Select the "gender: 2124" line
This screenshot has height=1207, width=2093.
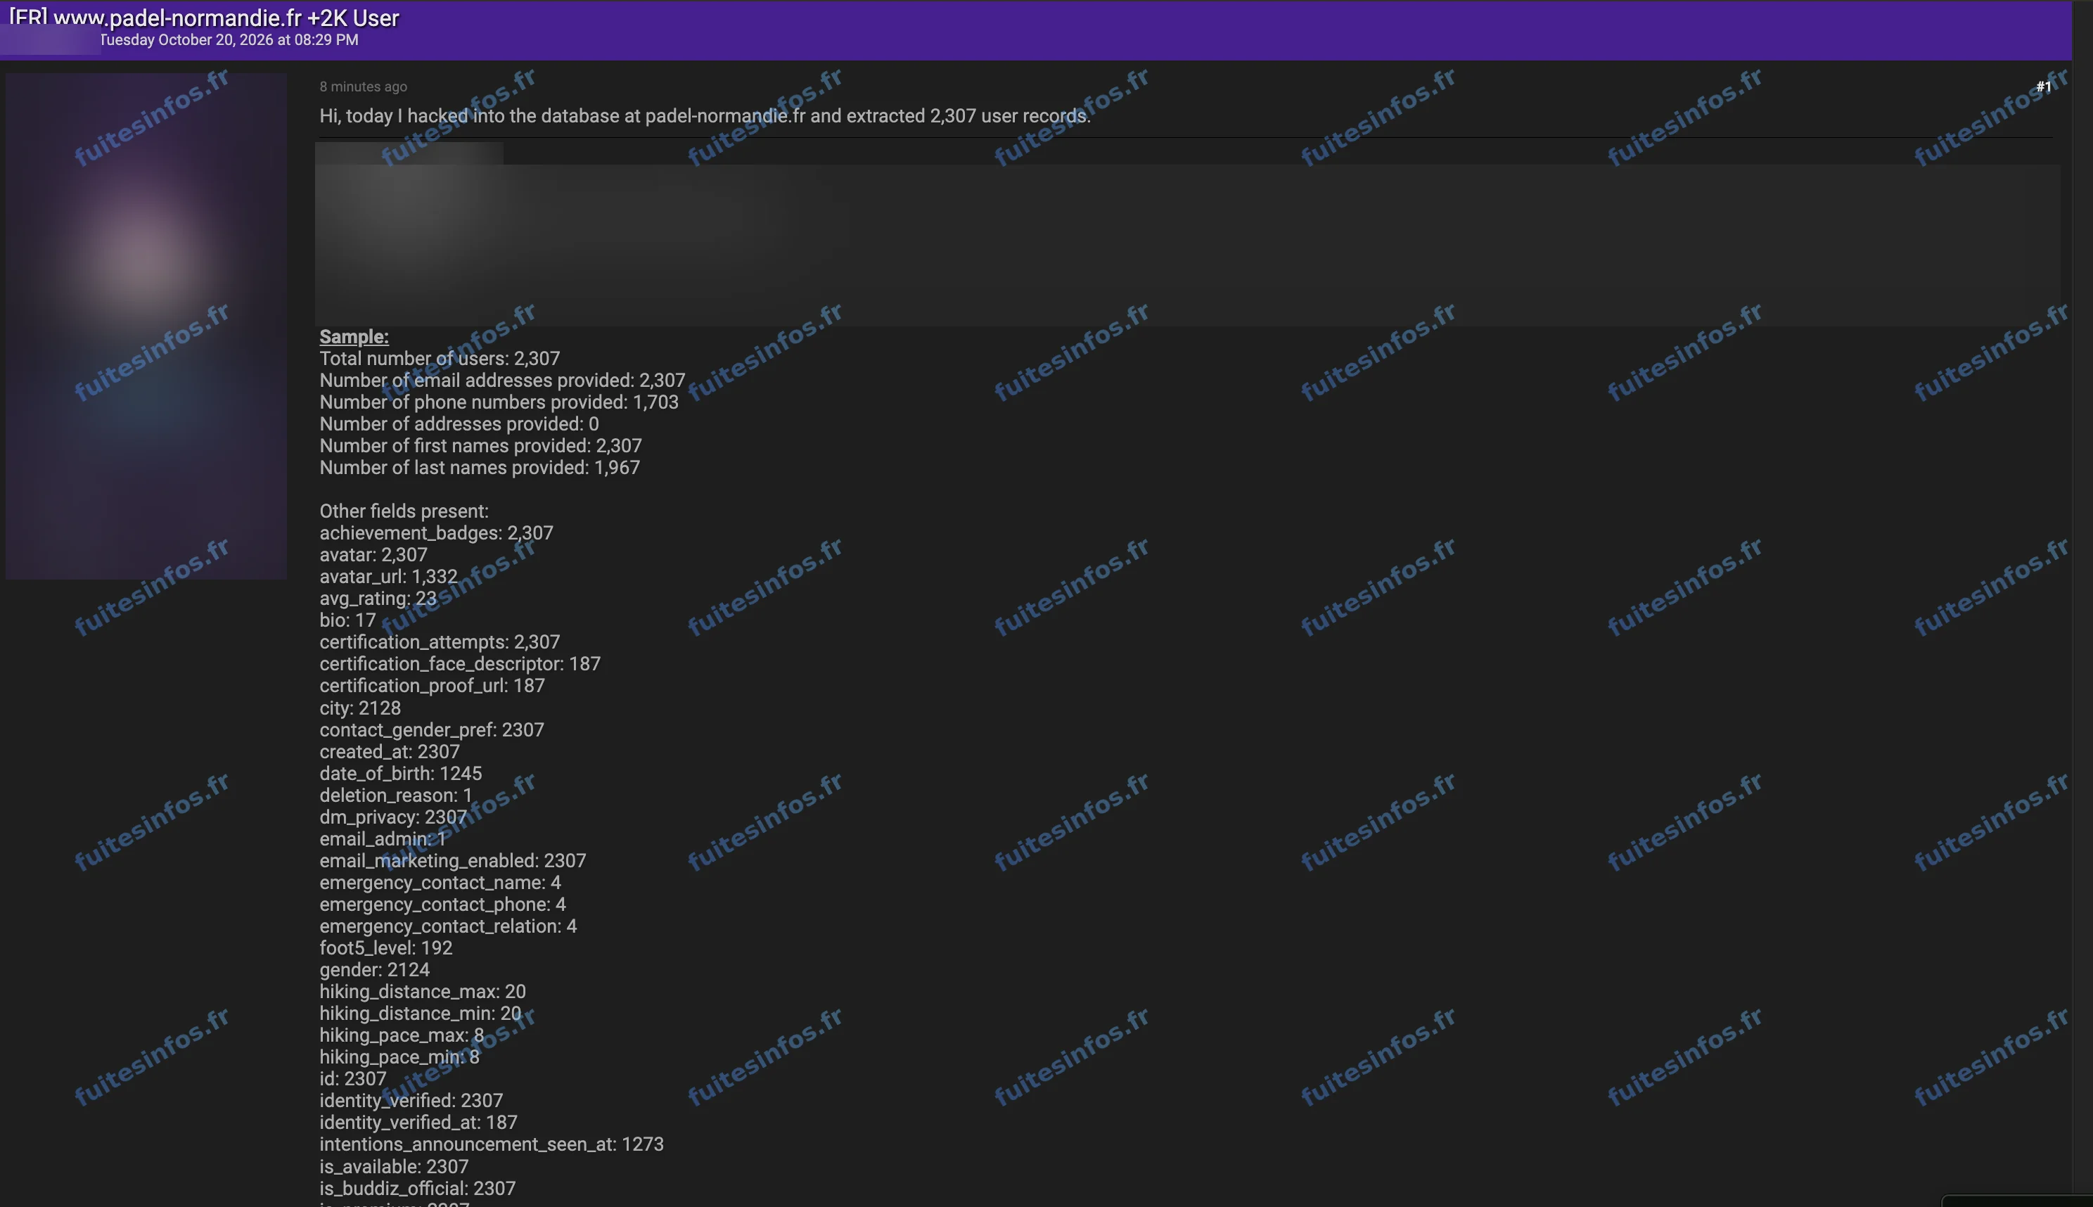375,970
